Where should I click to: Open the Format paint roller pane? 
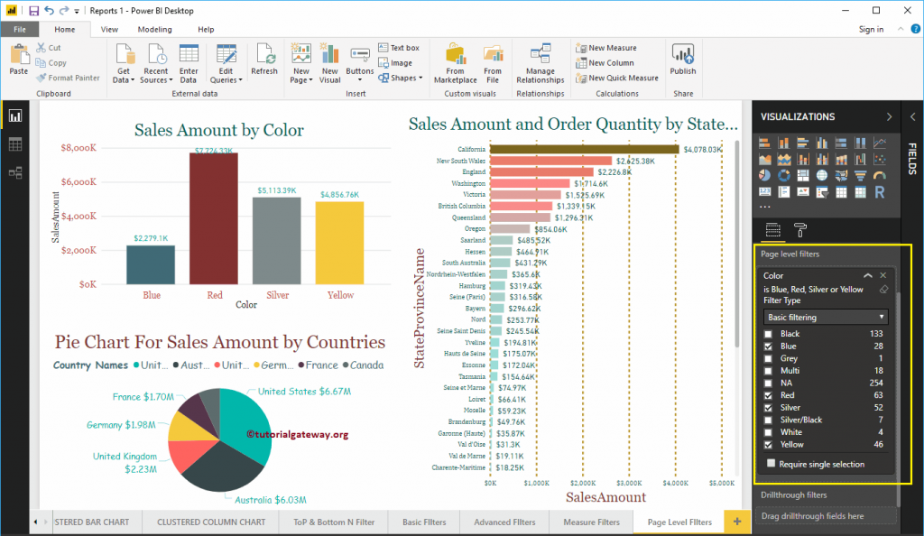800,230
